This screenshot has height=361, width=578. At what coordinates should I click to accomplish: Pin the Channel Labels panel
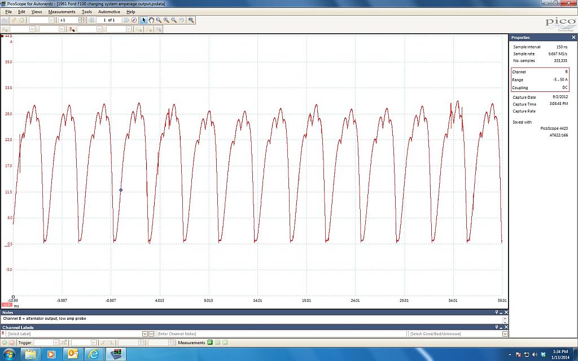coord(497,327)
